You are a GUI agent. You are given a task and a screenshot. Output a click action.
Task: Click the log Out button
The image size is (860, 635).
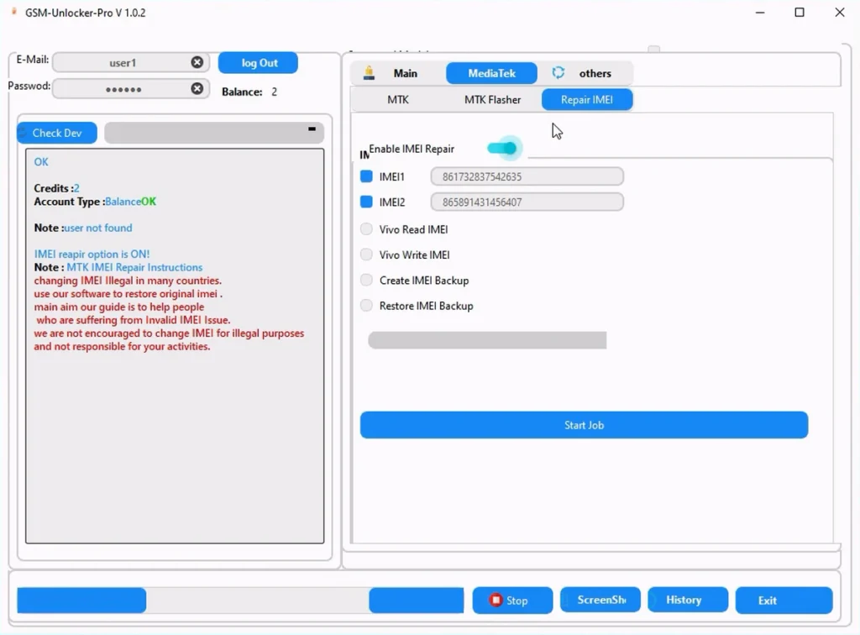(259, 63)
